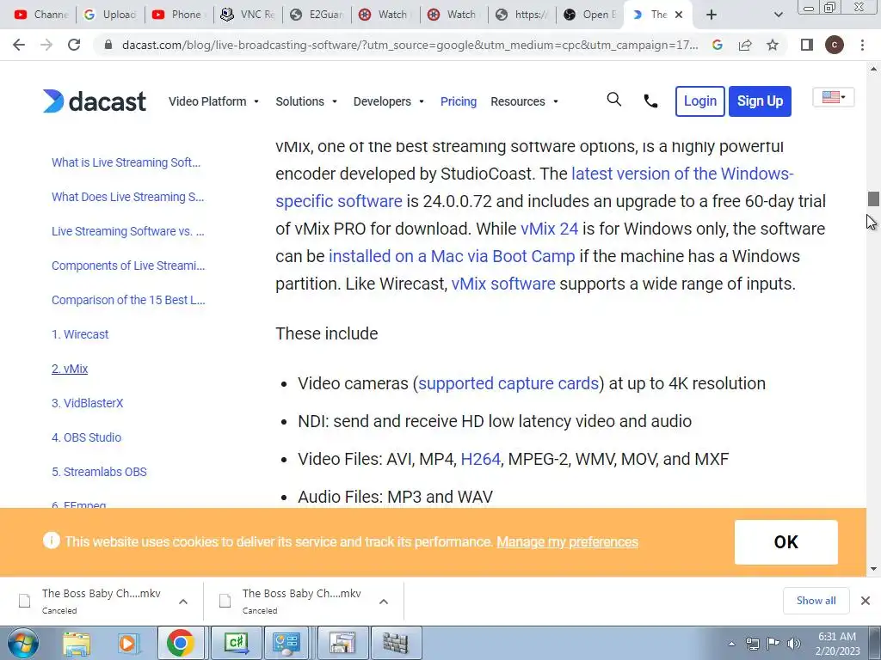The image size is (881, 660).
Task: Click Show all downloads
Action: pyautogui.click(x=816, y=601)
